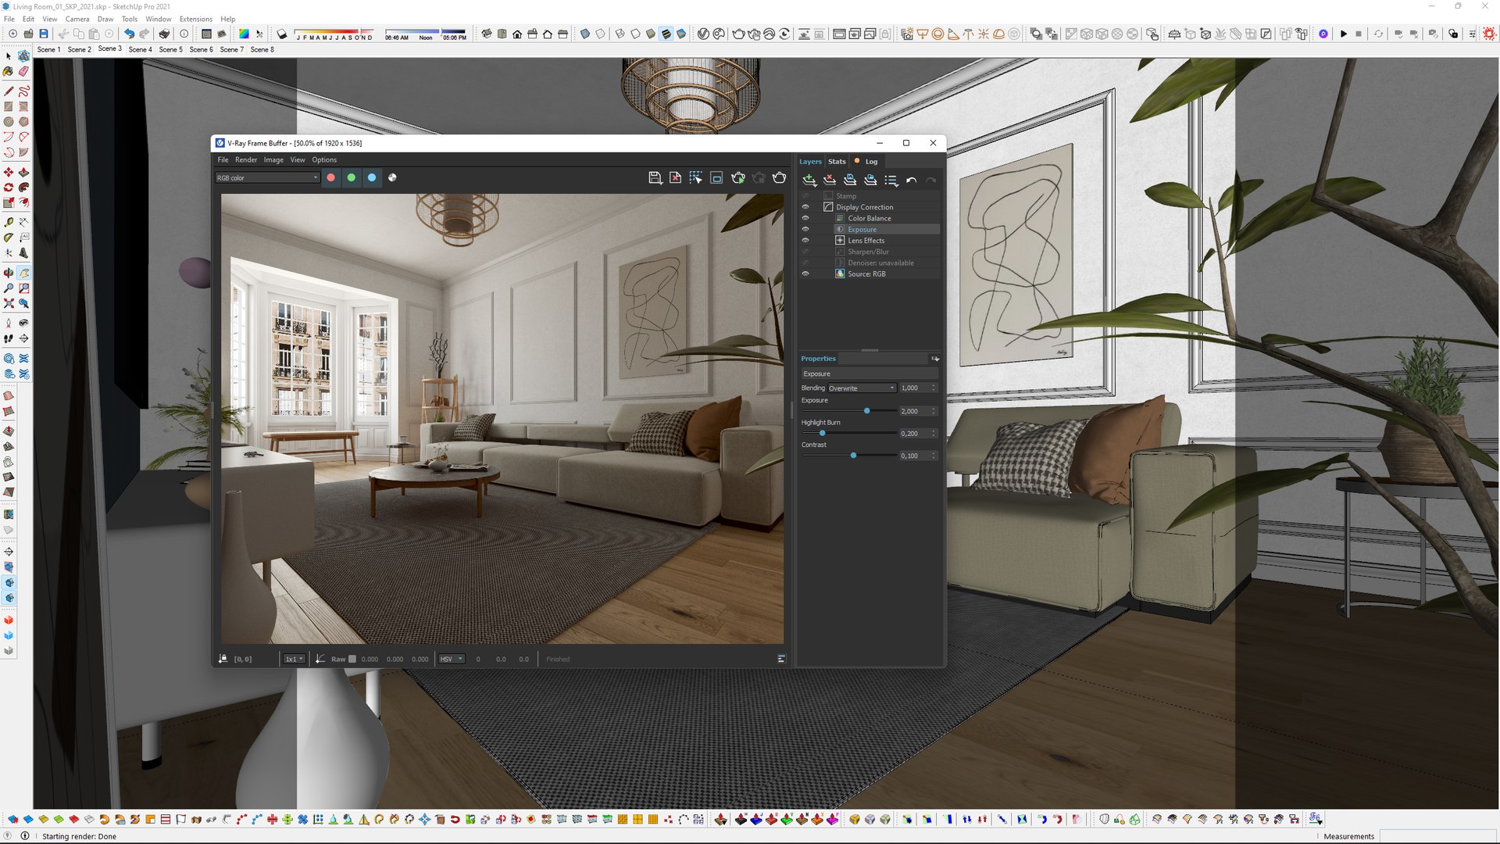Open the layers list options dropdown icon
The width and height of the screenshot is (1500, 844).
click(x=891, y=181)
